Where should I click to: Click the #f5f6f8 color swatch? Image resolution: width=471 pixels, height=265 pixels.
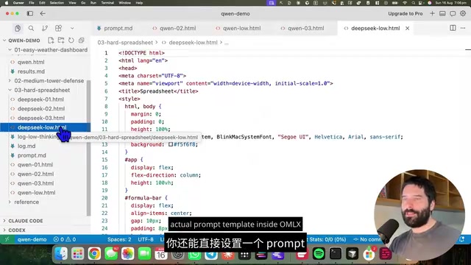click(171, 144)
